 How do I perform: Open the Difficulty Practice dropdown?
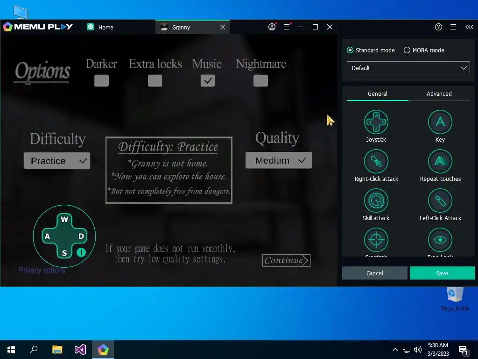point(57,161)
